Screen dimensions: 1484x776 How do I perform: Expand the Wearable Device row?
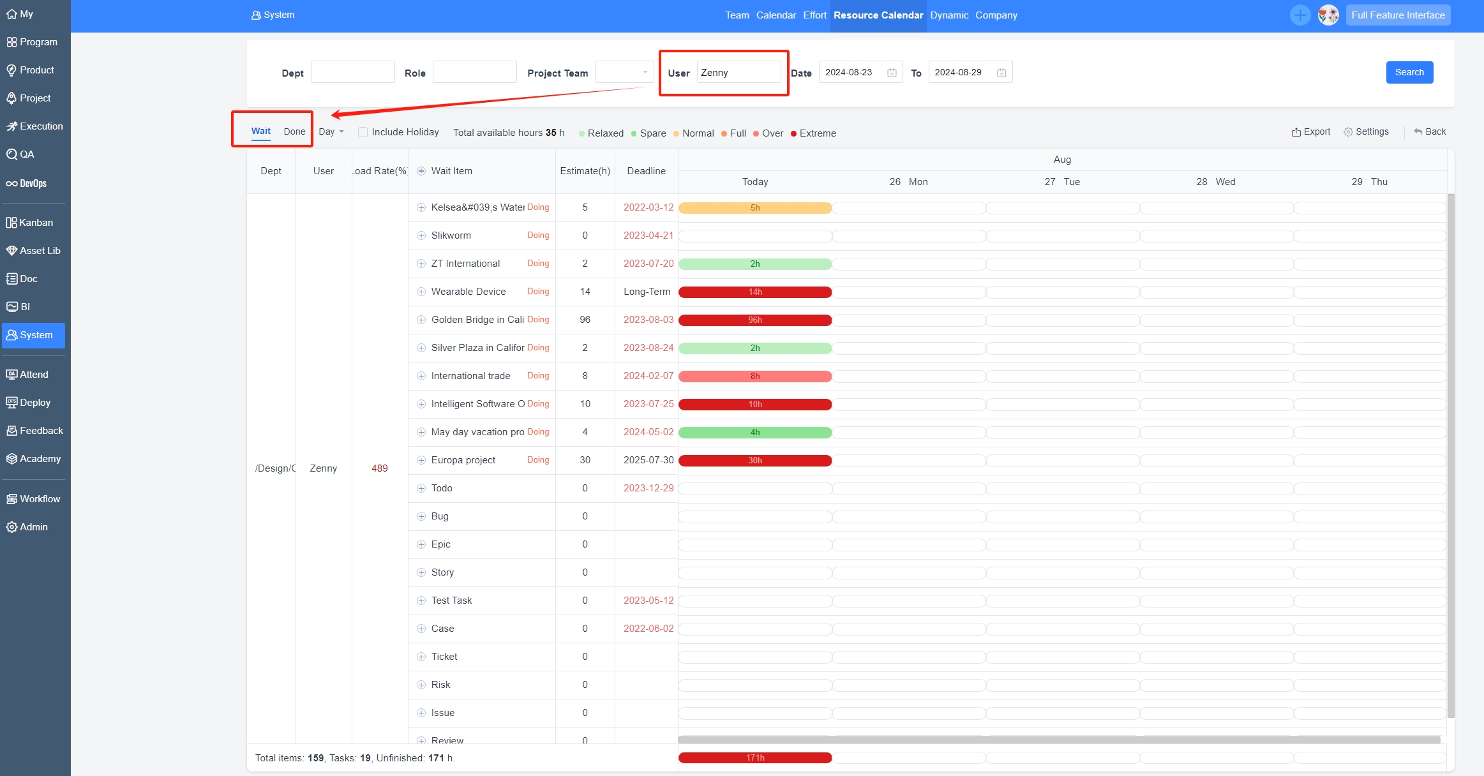coord(421,292)
